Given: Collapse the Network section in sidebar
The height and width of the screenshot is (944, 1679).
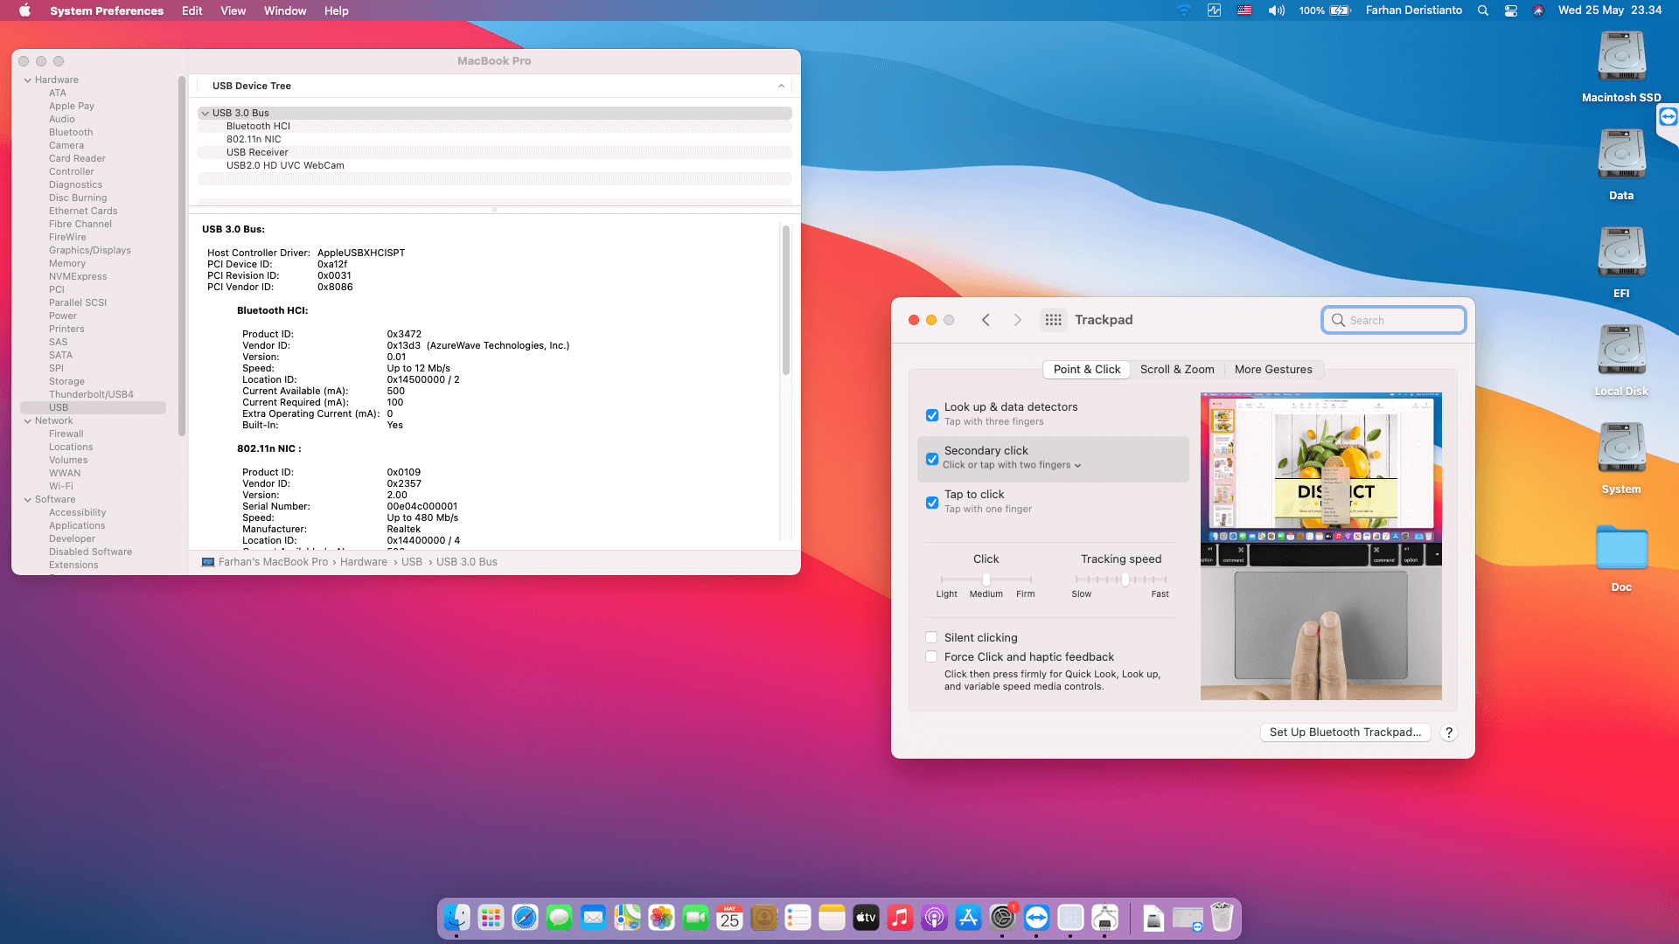Looking at the screenshot, I should pos(28,420).
